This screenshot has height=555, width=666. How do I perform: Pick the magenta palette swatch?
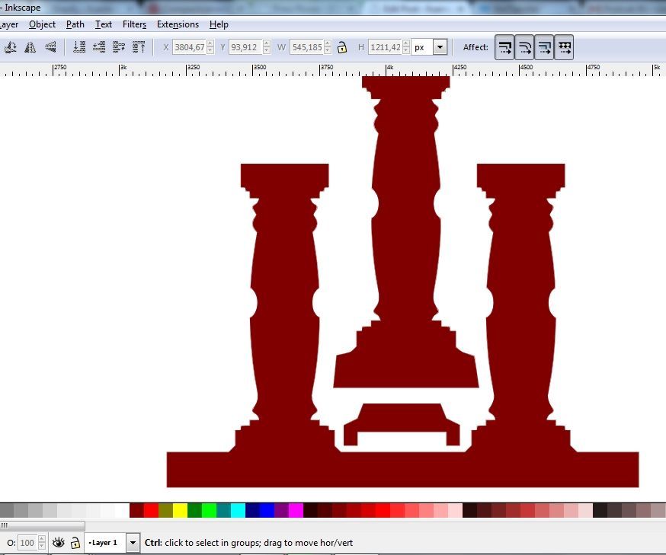(x=296, y=510)
